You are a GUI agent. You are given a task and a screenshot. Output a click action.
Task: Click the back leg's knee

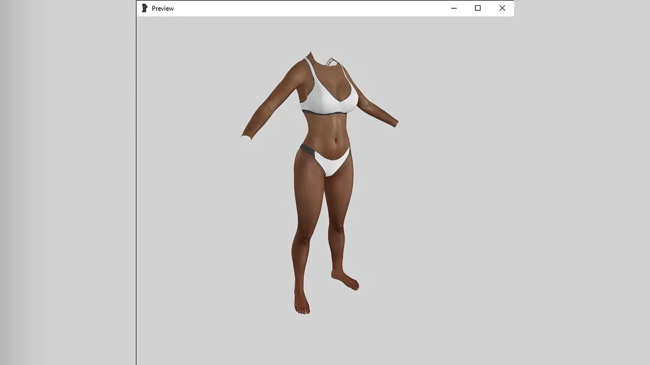point(338,226)
